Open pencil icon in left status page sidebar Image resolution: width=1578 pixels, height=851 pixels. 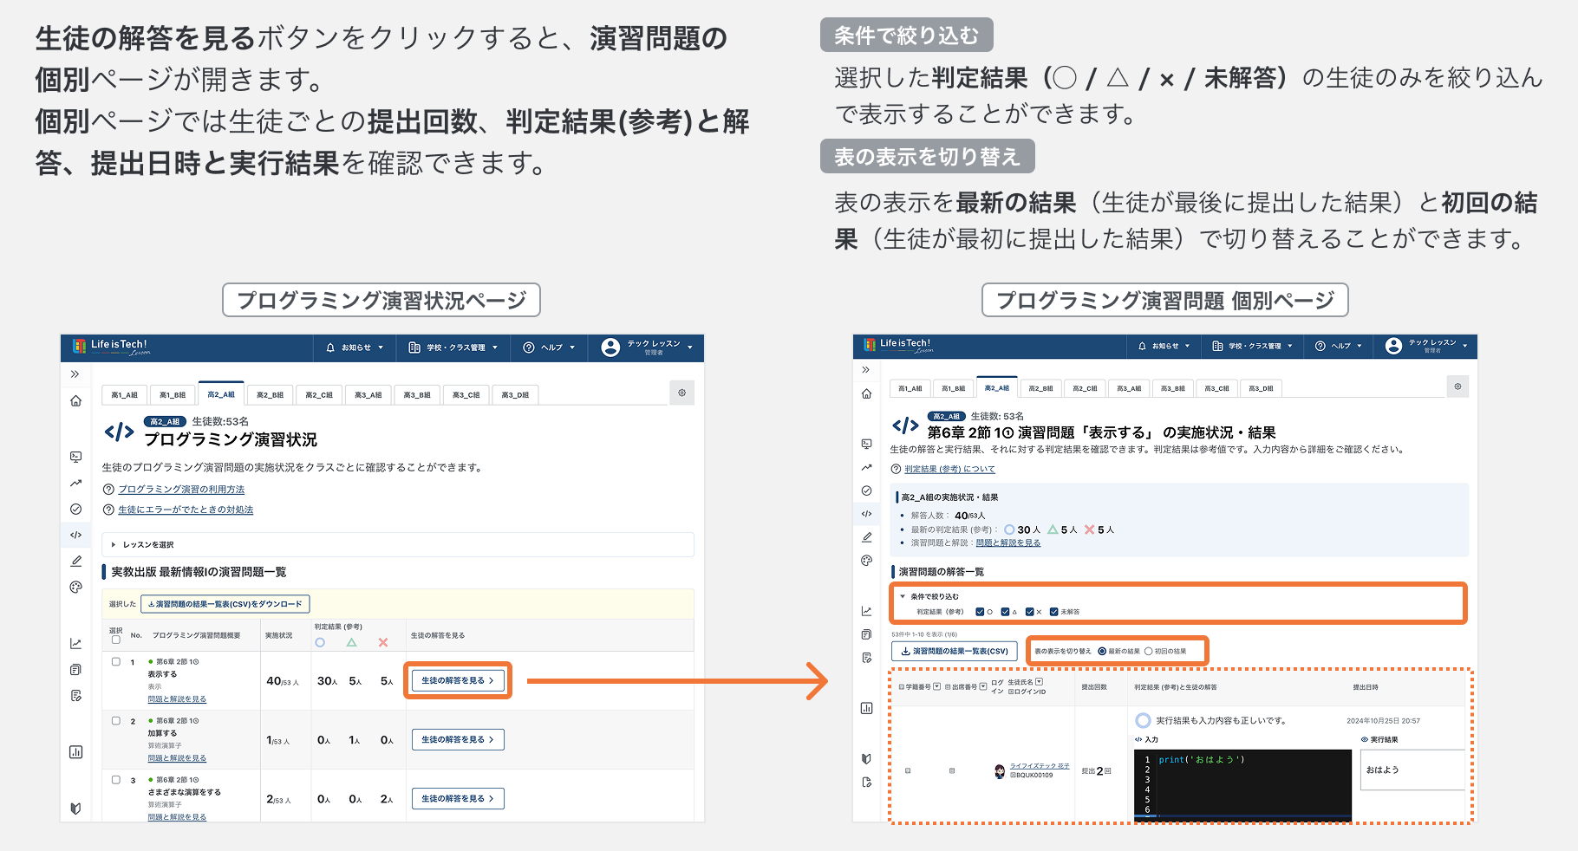pyautogui.click(x=75, y=561)
